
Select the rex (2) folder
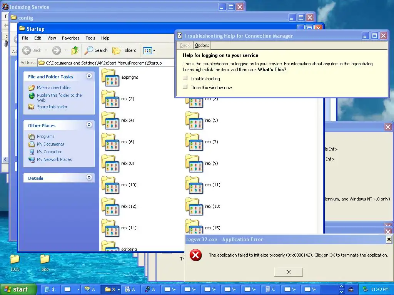click(110, 99)
